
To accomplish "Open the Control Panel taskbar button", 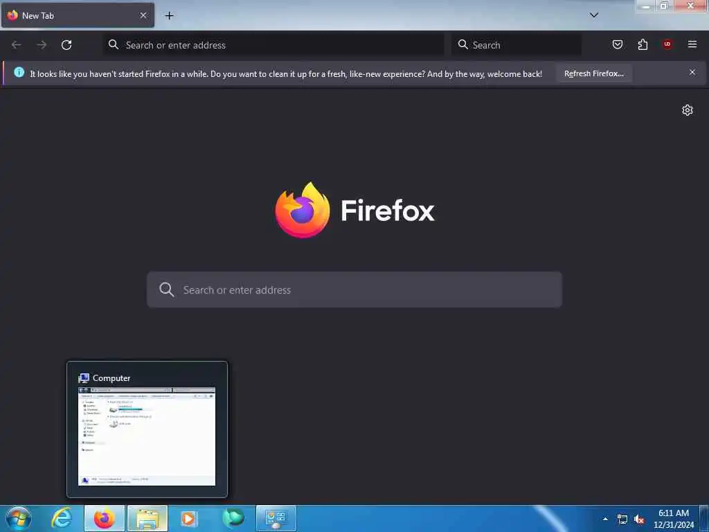I will click(x=276, y=518).
